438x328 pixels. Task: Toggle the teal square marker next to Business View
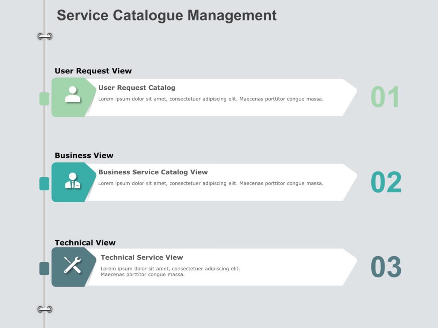(44, 183)
